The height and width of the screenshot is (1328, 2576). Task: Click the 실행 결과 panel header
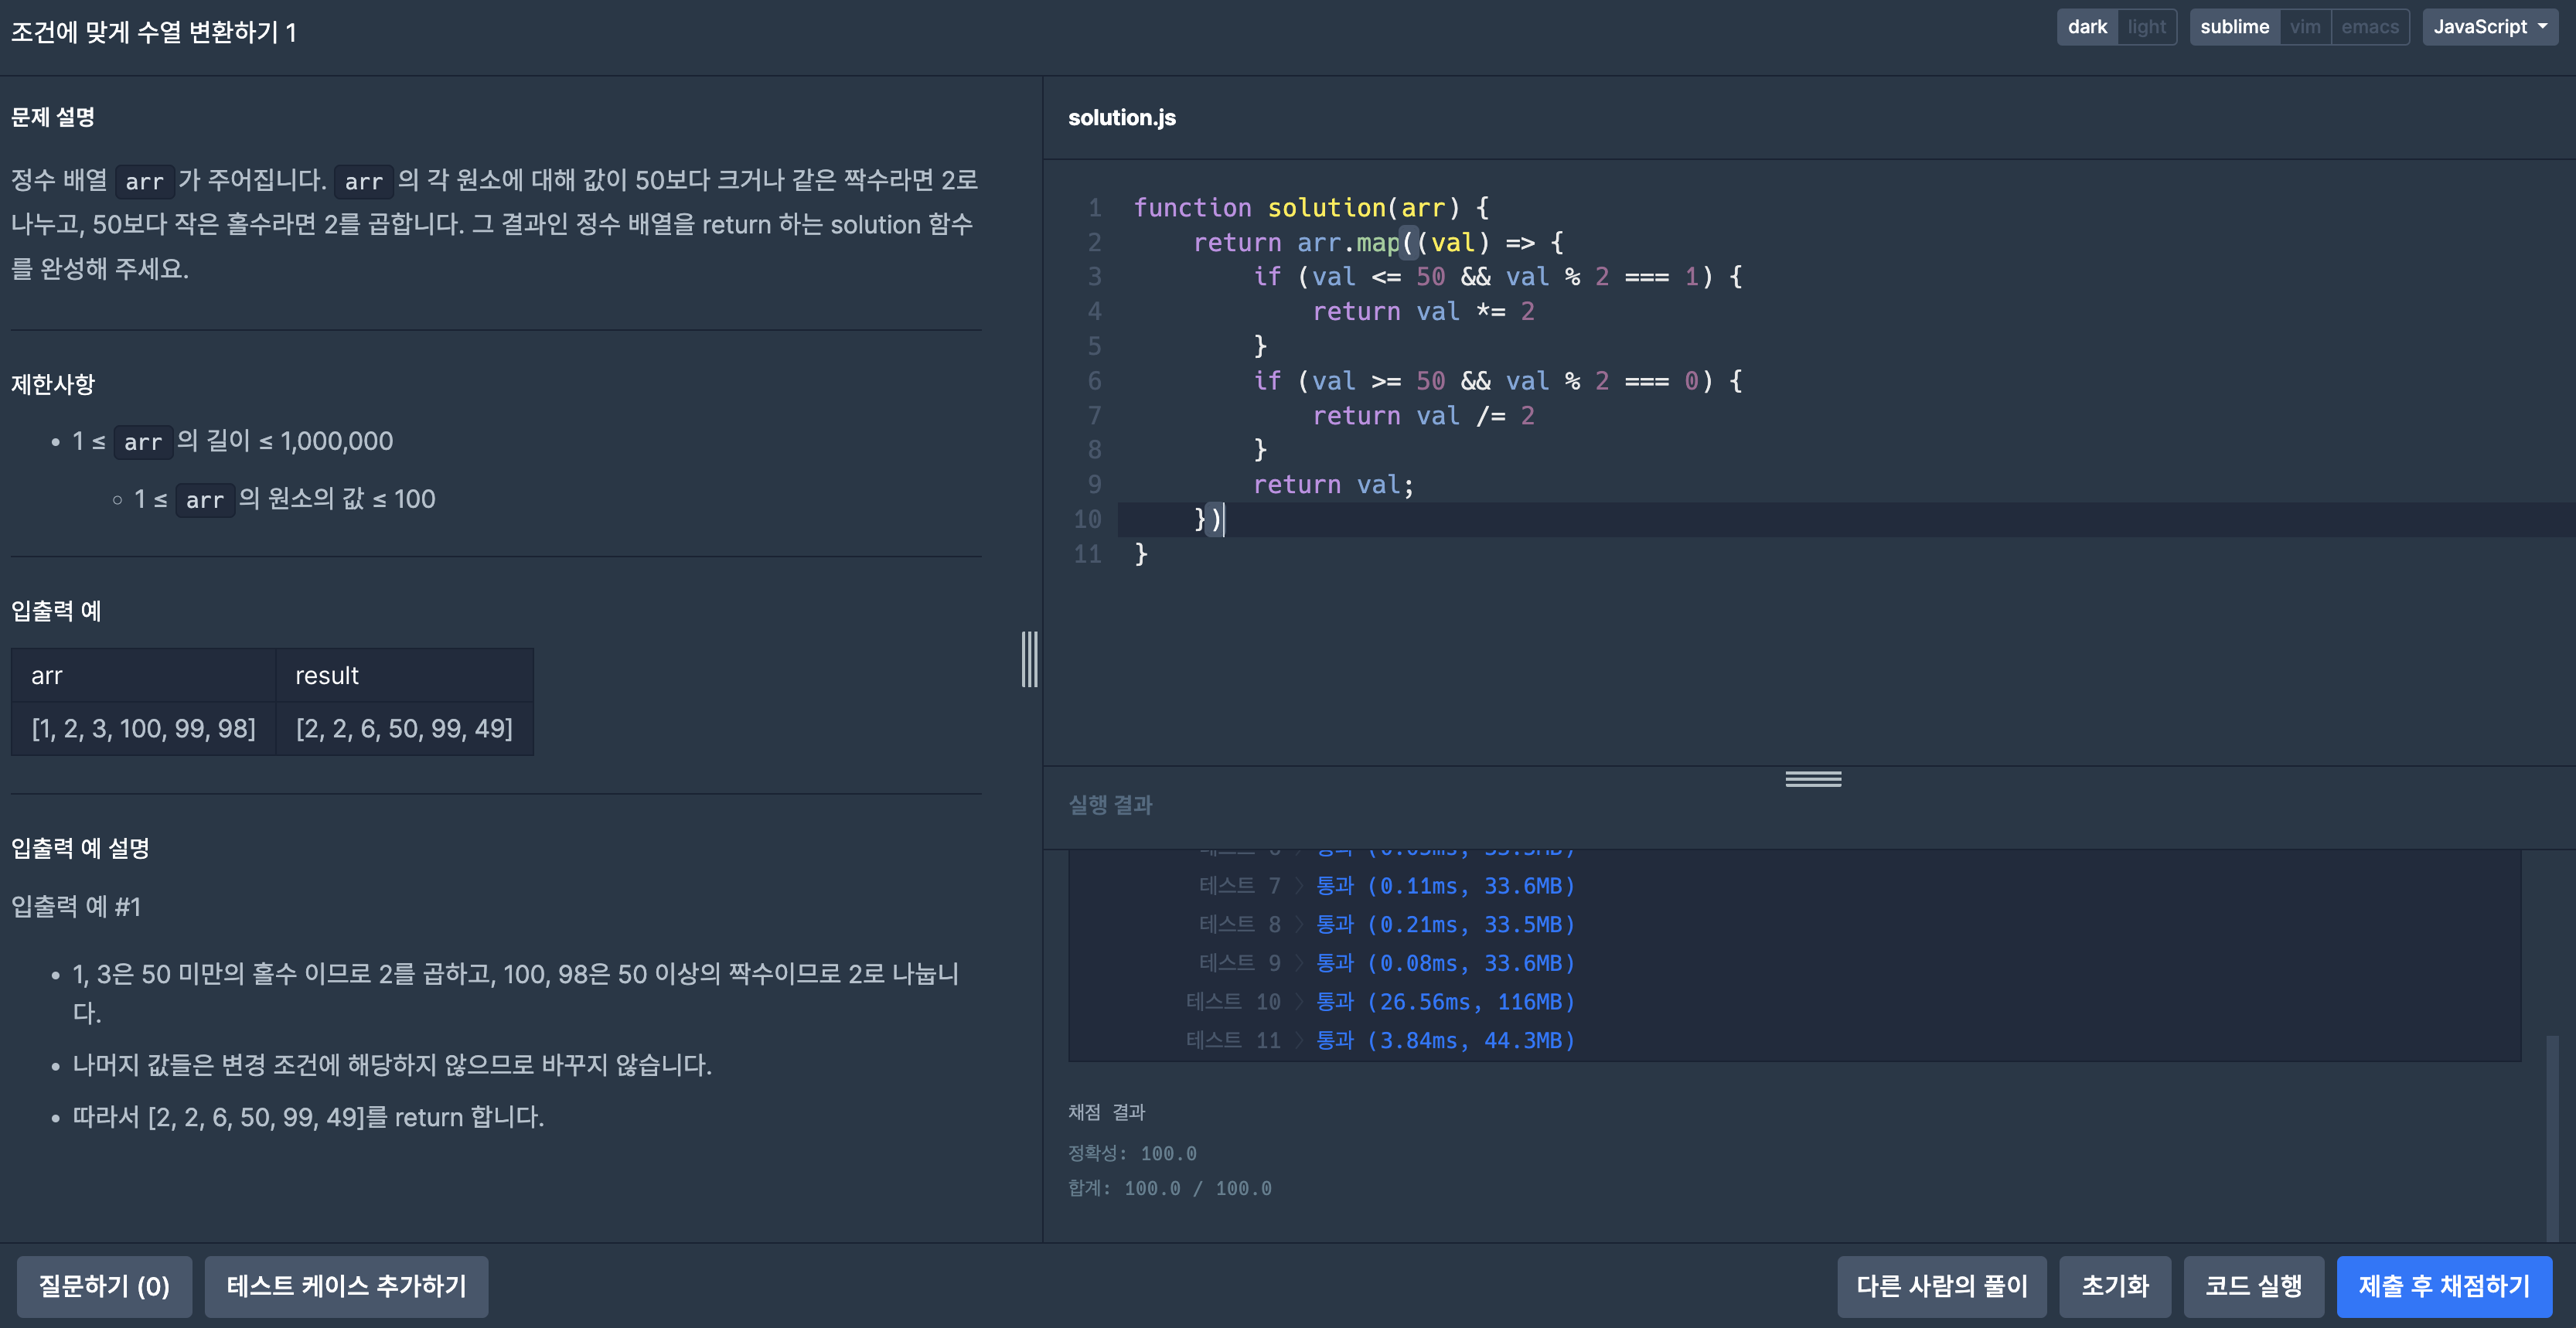coord(1110,805)
